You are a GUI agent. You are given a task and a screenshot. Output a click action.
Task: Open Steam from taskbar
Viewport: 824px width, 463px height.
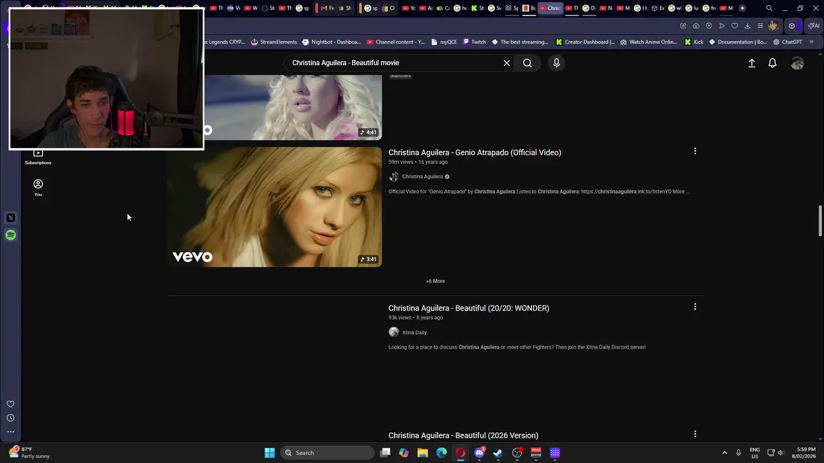pos(498,453)
